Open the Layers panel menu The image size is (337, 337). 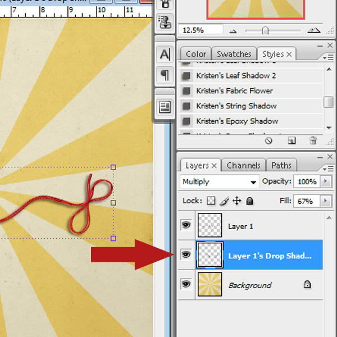[328, 169]
